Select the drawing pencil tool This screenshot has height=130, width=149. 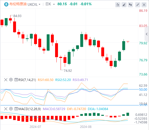tap(124, 5)
